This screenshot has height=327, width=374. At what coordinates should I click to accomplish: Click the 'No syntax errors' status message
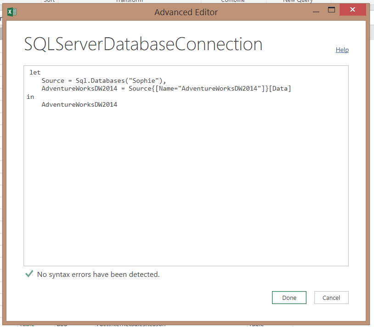(98, 275)
